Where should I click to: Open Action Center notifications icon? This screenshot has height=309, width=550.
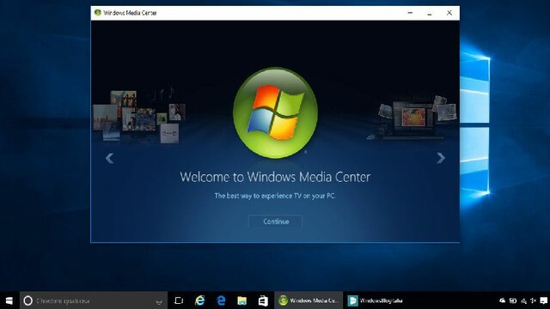point(544,300)
